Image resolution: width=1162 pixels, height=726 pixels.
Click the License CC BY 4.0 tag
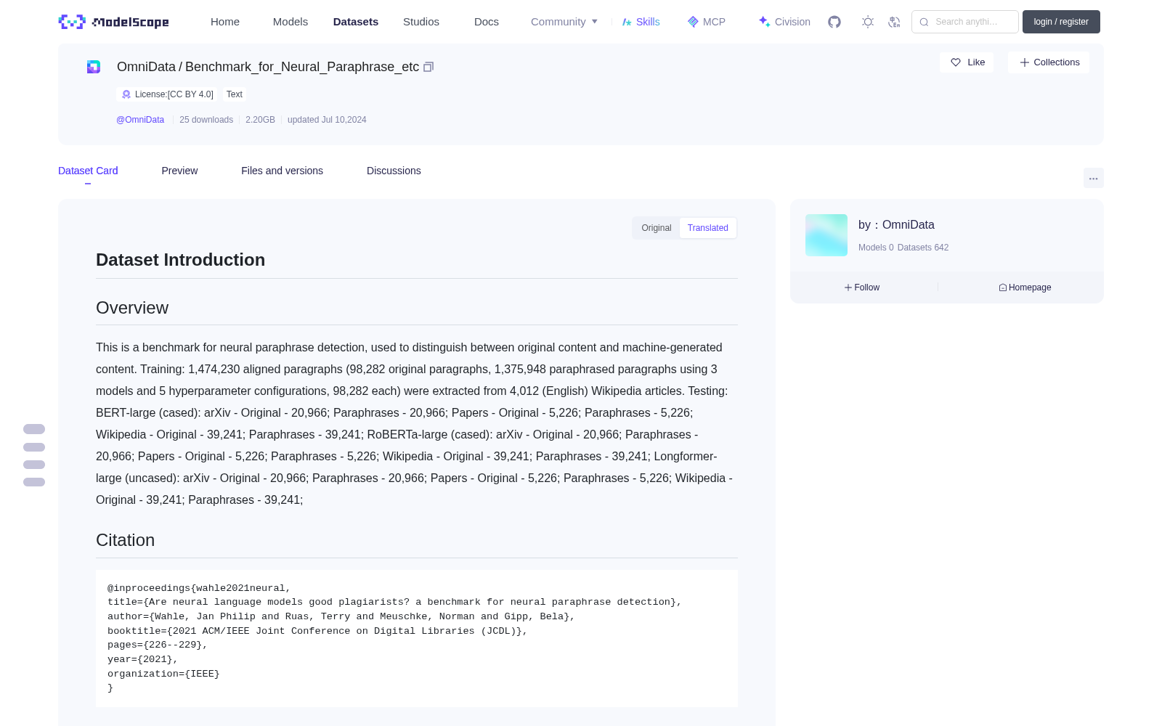coord(168,94)
